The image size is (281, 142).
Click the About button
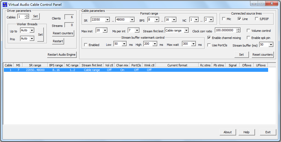228,132
